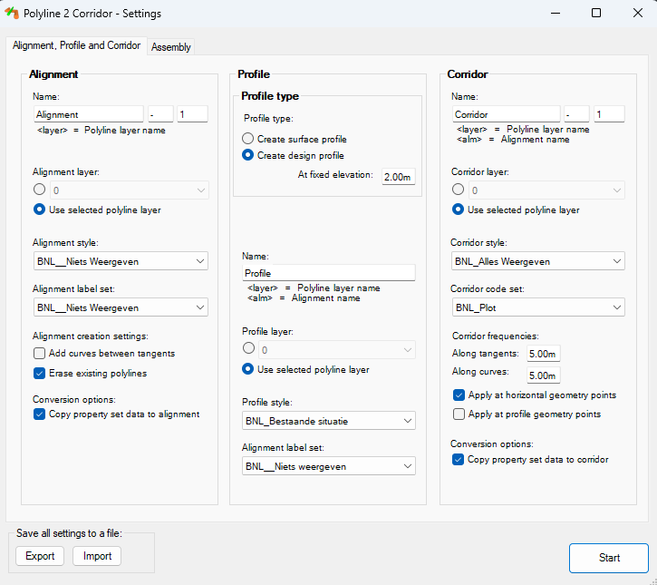Viewport: 657px width, 585px height.
Task: Click the app icon in the title bar
Action: click(x=13, y=13)
